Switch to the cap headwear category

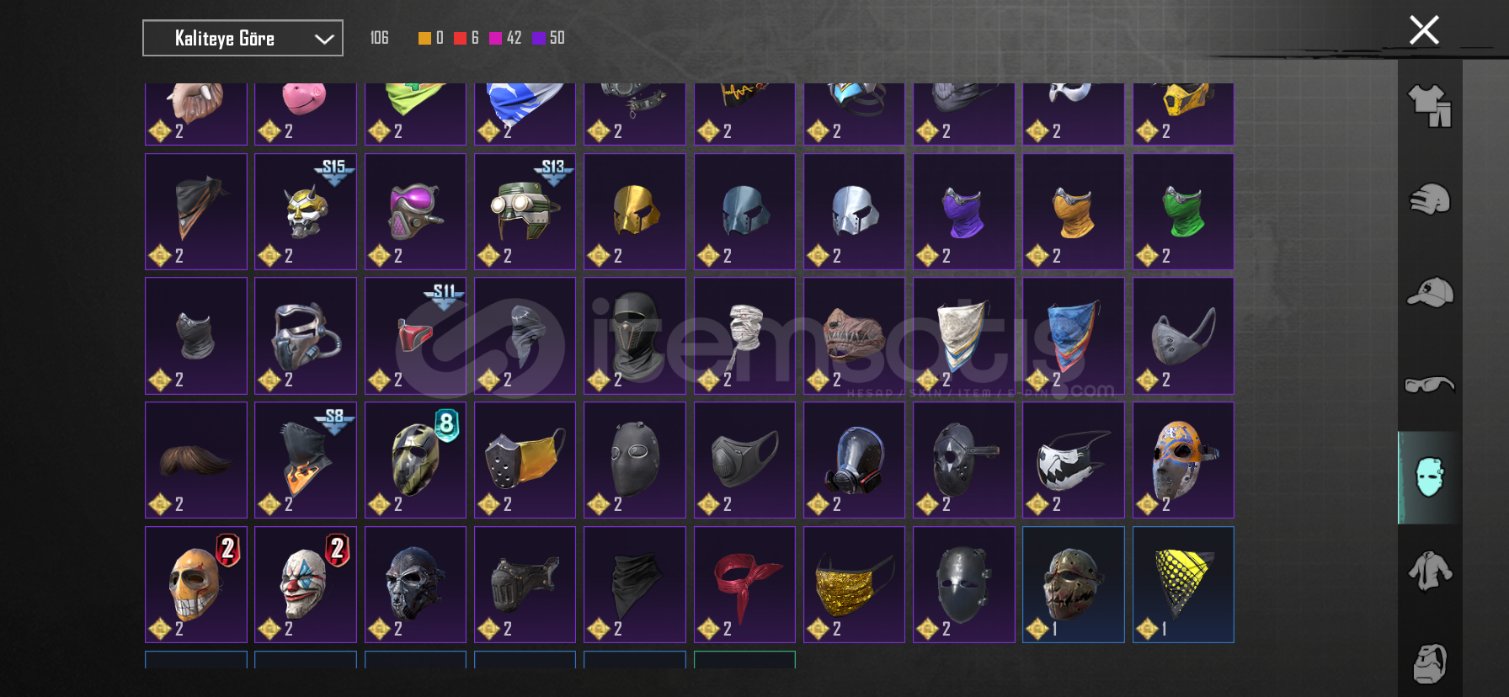[1430, 292]
